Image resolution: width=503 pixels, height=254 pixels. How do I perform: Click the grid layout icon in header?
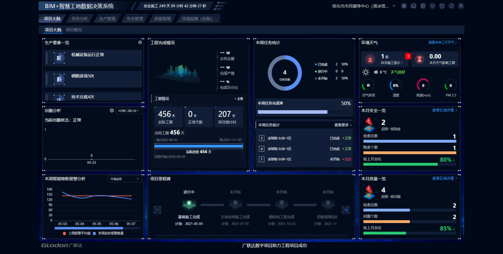coord(404,6)
